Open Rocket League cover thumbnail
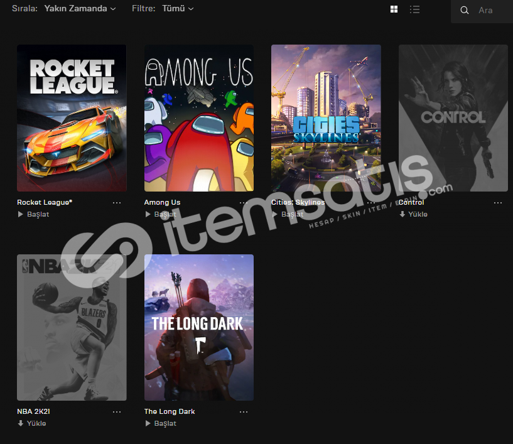Screen dimensions: 513x444 (72, 118)
